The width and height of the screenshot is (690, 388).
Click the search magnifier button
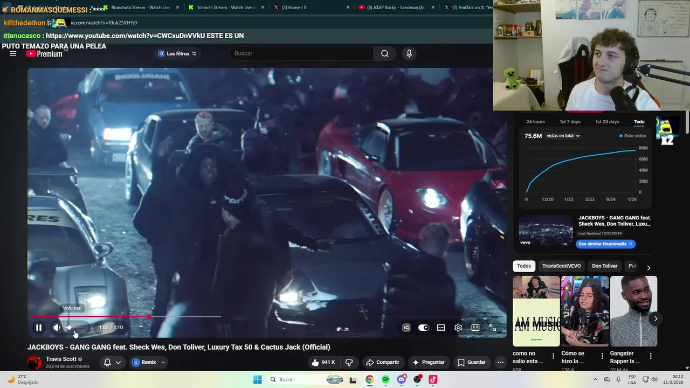(385, 53)
